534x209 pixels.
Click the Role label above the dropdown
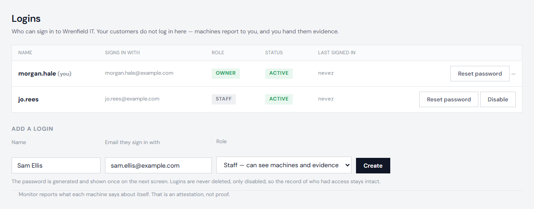coord(222,141)
